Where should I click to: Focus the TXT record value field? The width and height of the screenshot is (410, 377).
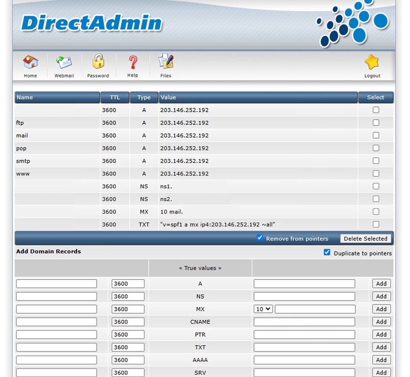point(304,347)
